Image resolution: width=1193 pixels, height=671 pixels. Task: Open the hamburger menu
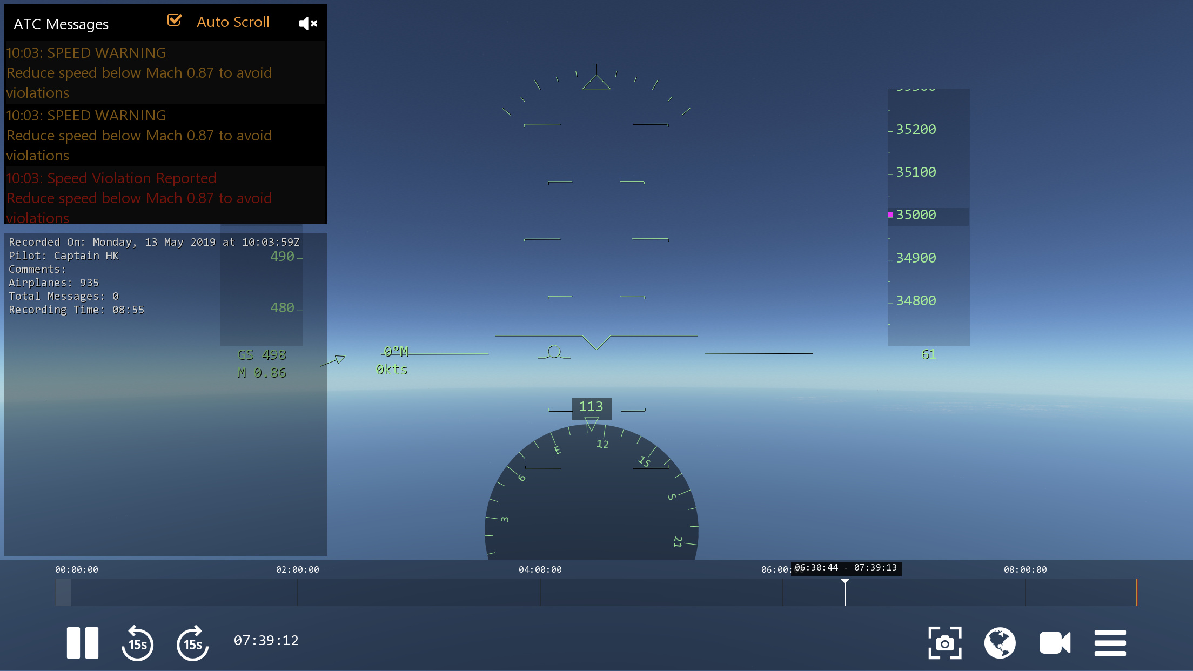tap(1110, 643)
